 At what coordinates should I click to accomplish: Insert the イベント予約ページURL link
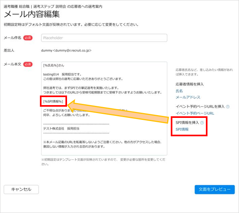pyautogui.click(x=195, y=113)
